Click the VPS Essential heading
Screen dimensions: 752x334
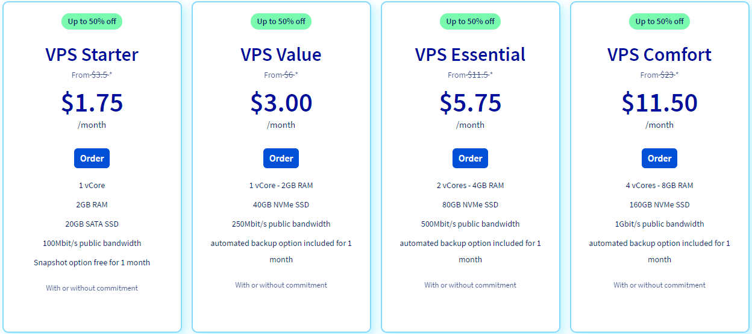pos(470,54)
